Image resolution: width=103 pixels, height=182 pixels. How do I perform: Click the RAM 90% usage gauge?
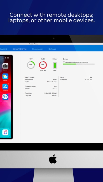click(43, 65)
